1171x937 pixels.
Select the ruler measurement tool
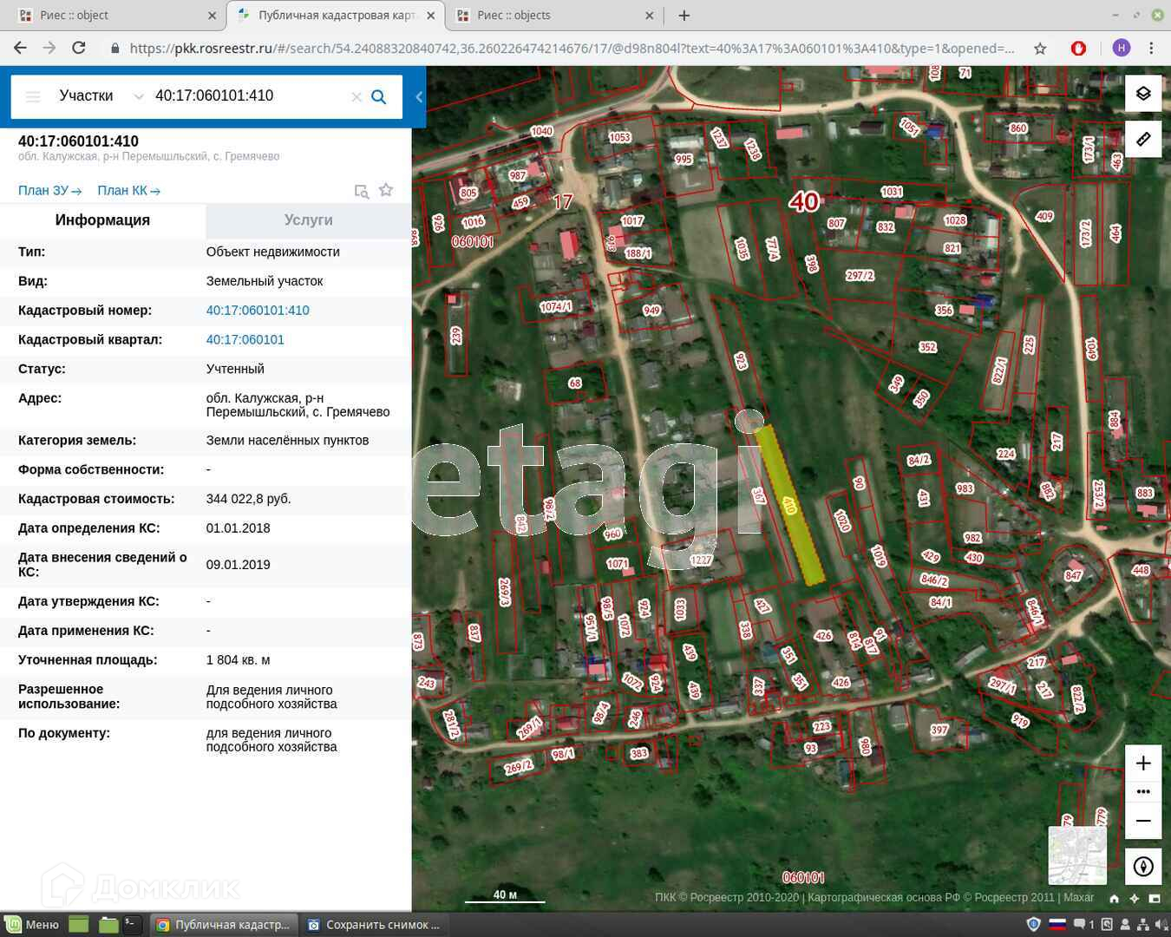pos(1142,139)
